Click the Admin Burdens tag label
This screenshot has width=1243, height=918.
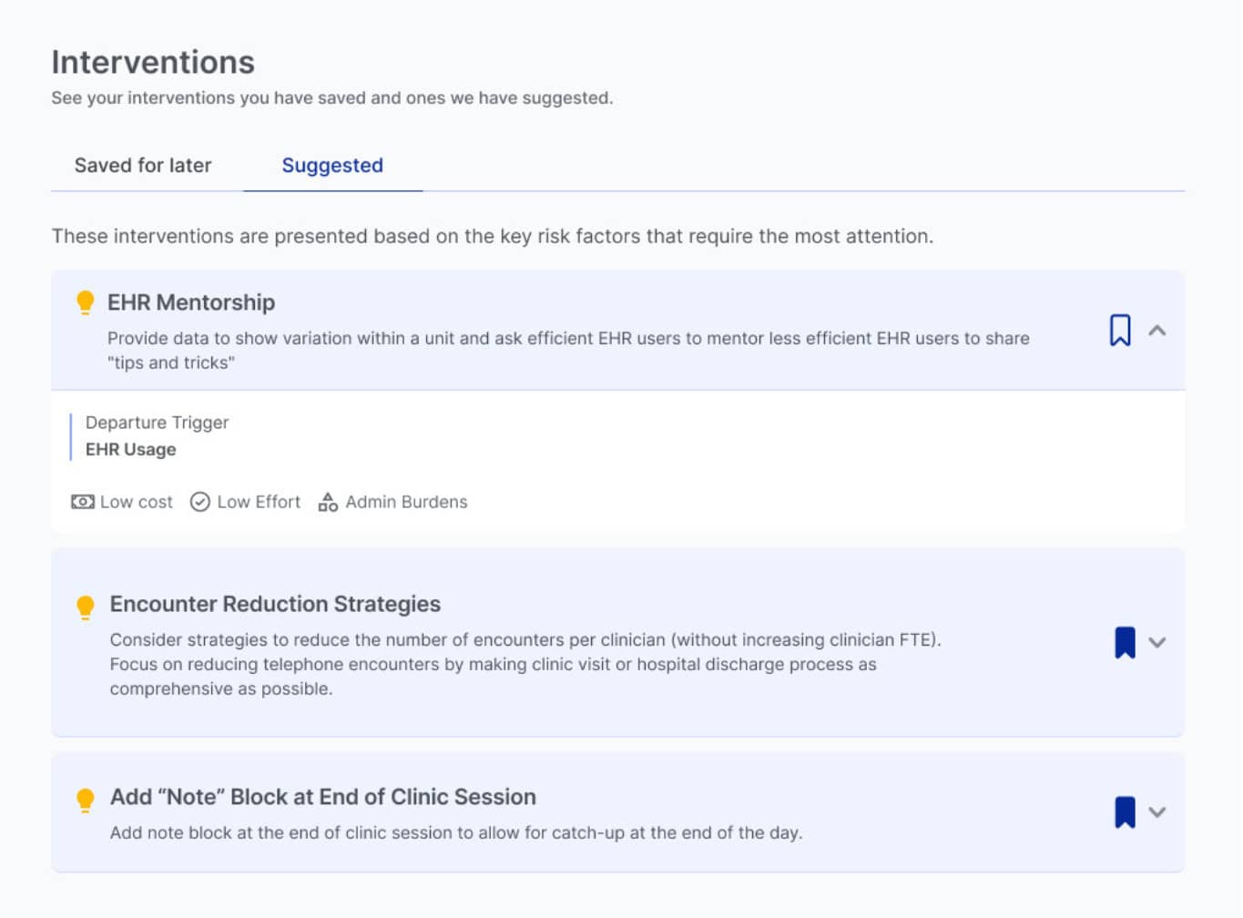click(x=406, y=502)
